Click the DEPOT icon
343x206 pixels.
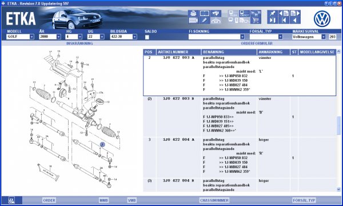pos(245,14)
